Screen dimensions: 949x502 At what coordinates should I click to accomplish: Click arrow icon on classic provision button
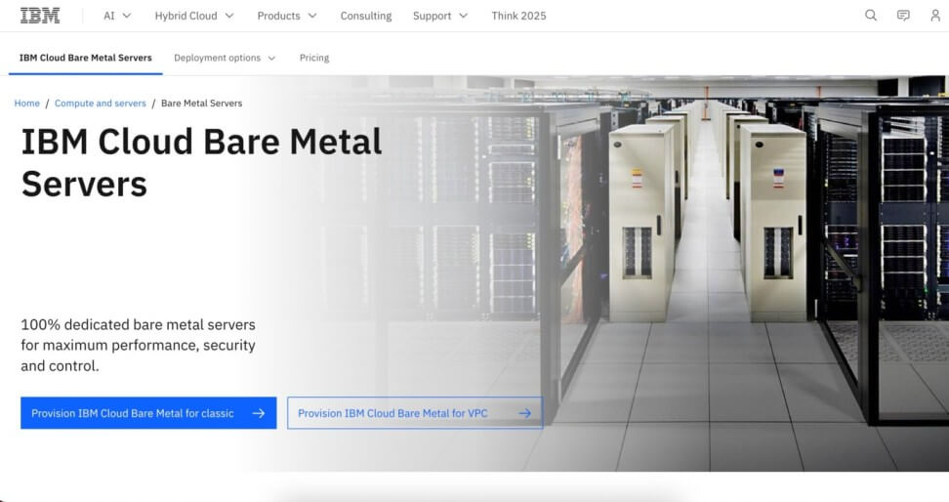tap(259, 413)
